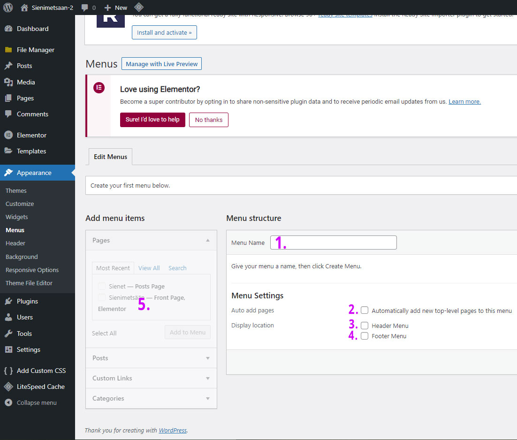The image size is (517, 440).
Task: Click the Elementor logo in the notice
Action: 99,88
